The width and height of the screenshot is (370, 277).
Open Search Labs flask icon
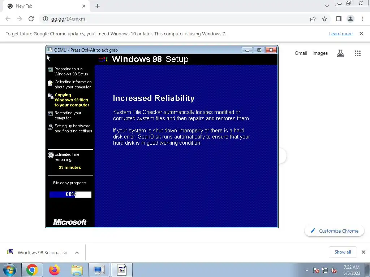[340, 53]
